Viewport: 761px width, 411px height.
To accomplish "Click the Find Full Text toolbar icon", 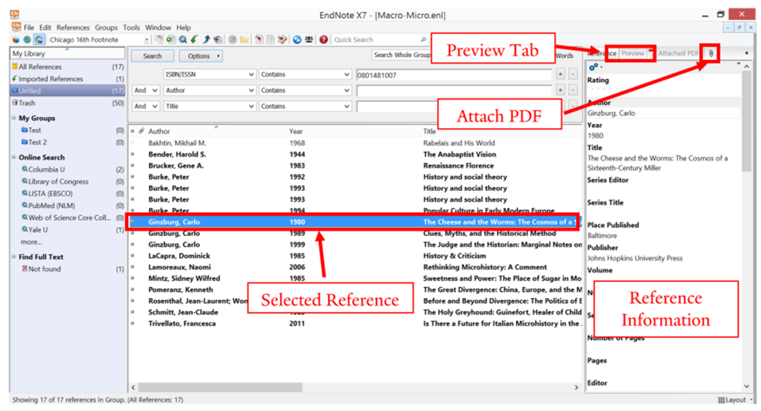I will tap(218, 40).
